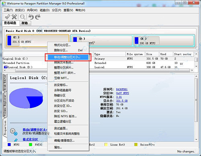Screen dimensions: 201x156
Task: Choose 整理分区碎片... in context menu
Action: (68, 68)
